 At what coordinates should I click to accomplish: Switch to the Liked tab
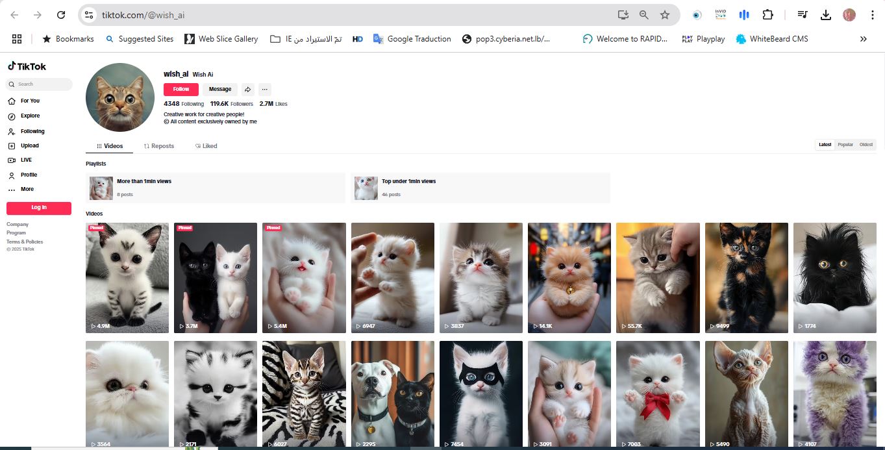coord(206,146)
